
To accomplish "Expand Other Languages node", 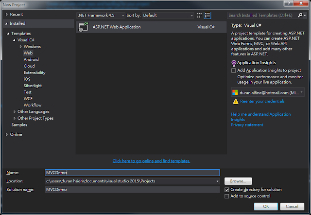I will coord(14,112).
